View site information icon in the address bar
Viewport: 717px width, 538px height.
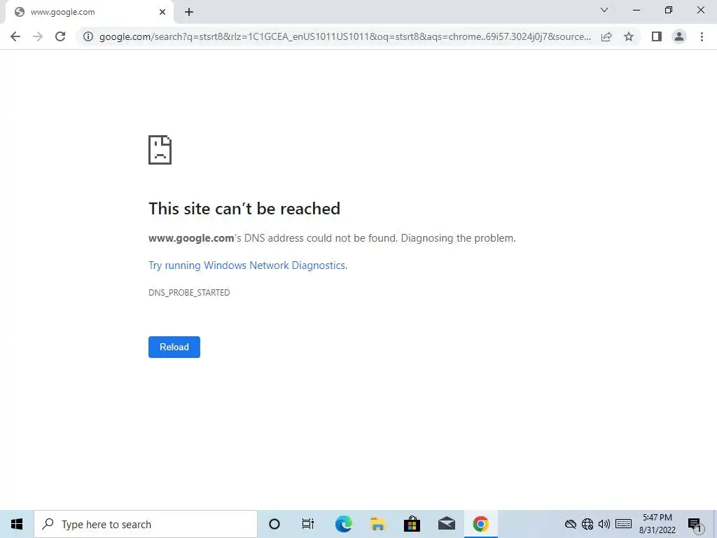[x=88, y=36]
